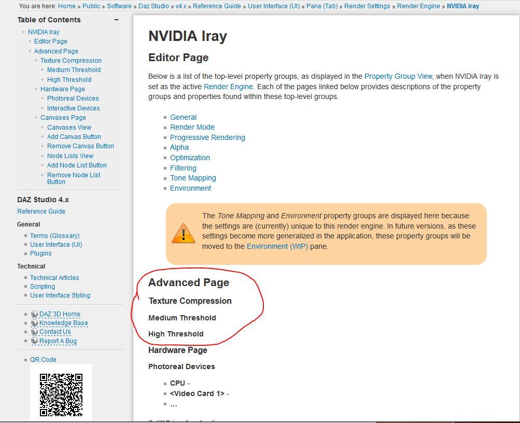Open the Render Mode link
Viewport: 520px width, 423px height.
192,128
